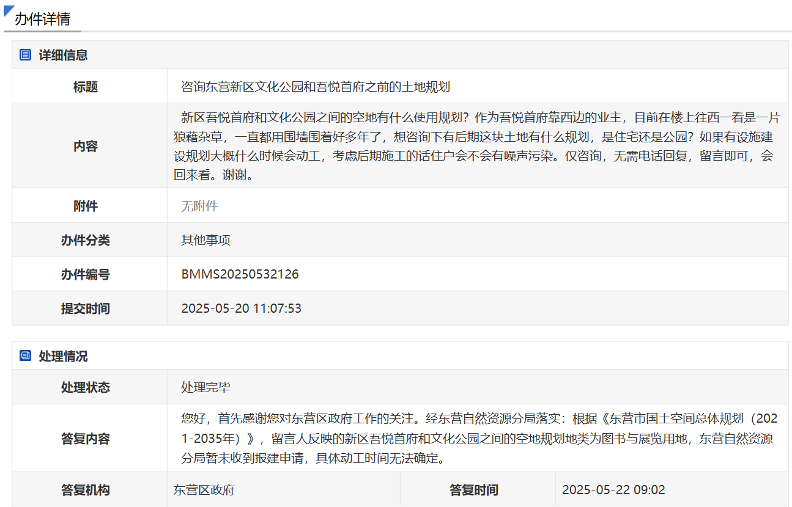Viewport: 792px width, 507px height.
Task: Click the icon beside 处理情况 header
Action: 25,356
